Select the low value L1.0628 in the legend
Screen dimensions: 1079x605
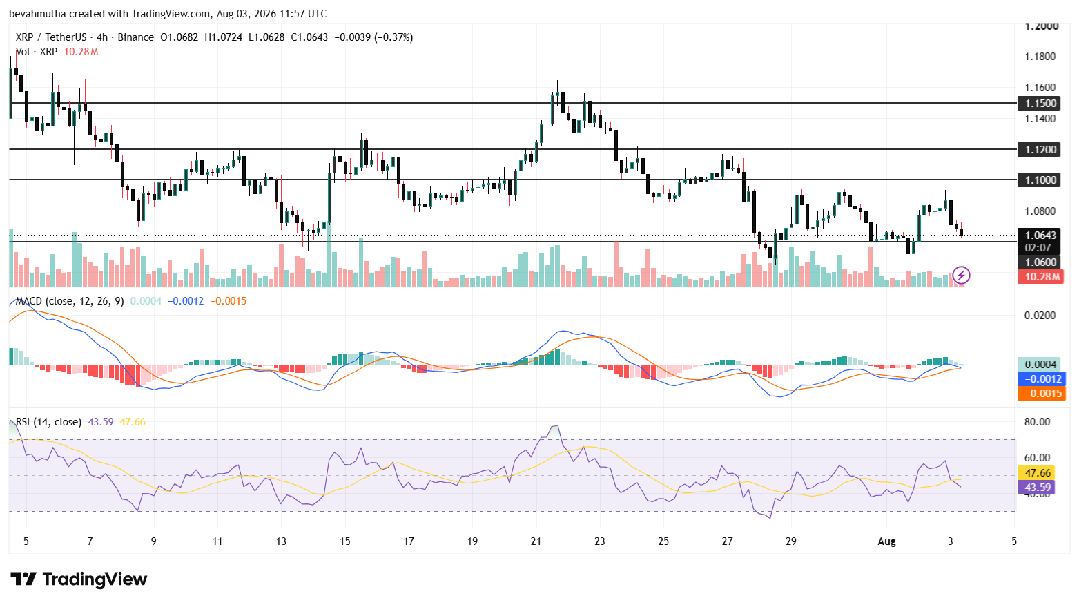coord(266,37)
